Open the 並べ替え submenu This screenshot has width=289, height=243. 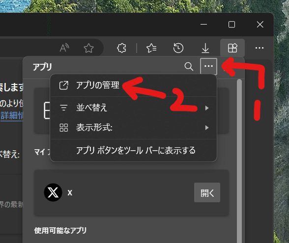(133, 108)
